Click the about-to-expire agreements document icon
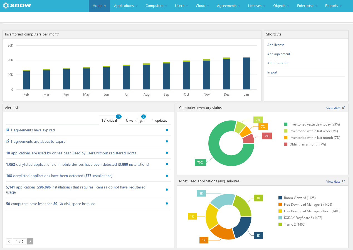The height and width of the screenshot is (250, 353). [x=8, y=141]
